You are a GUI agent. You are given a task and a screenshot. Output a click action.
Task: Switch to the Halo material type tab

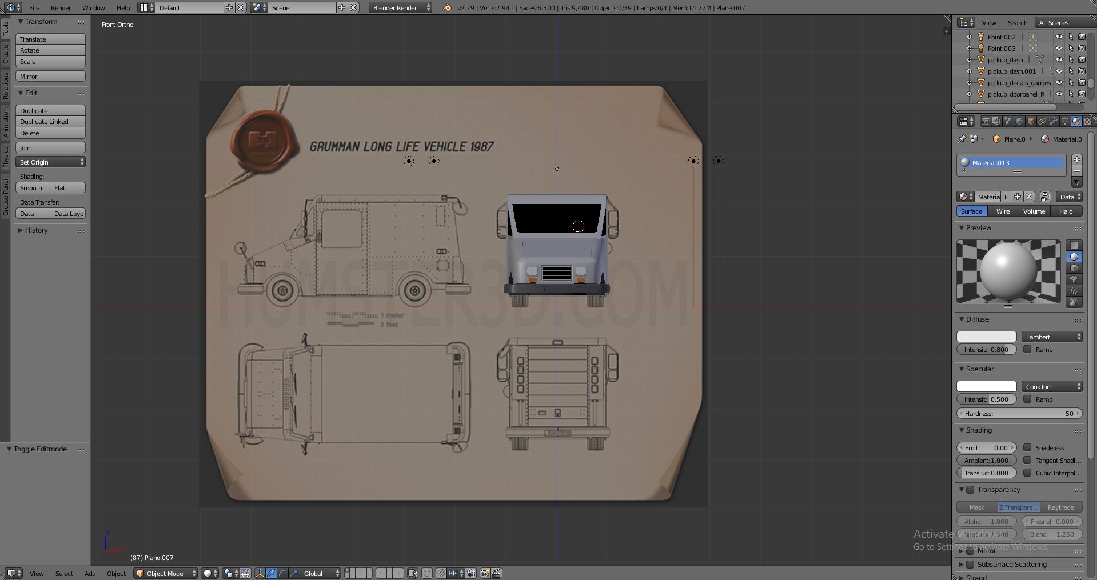[1066, 211]
